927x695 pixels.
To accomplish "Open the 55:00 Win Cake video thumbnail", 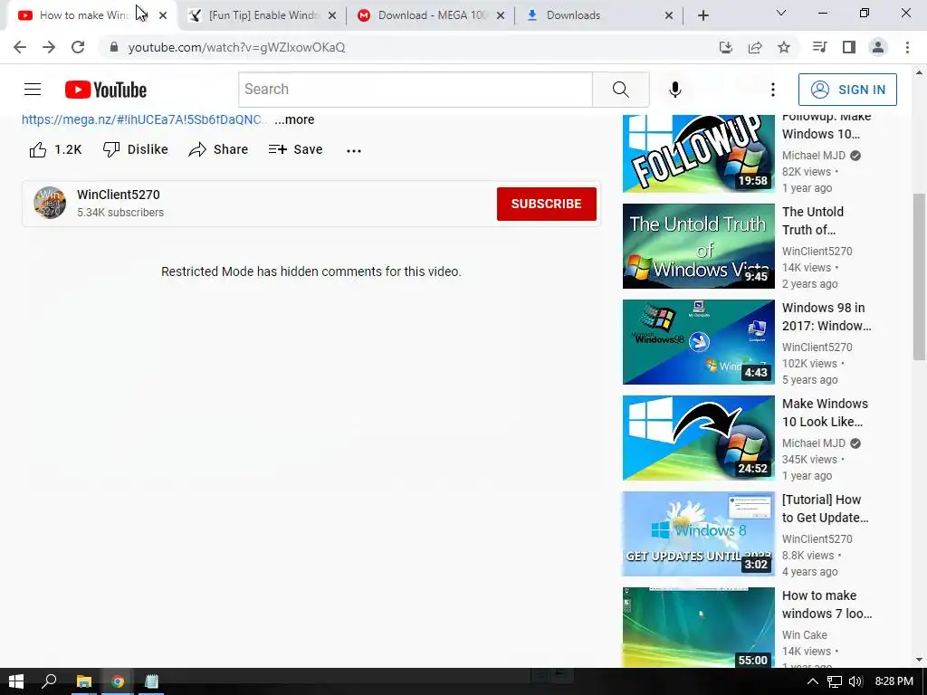I will 698,628.
